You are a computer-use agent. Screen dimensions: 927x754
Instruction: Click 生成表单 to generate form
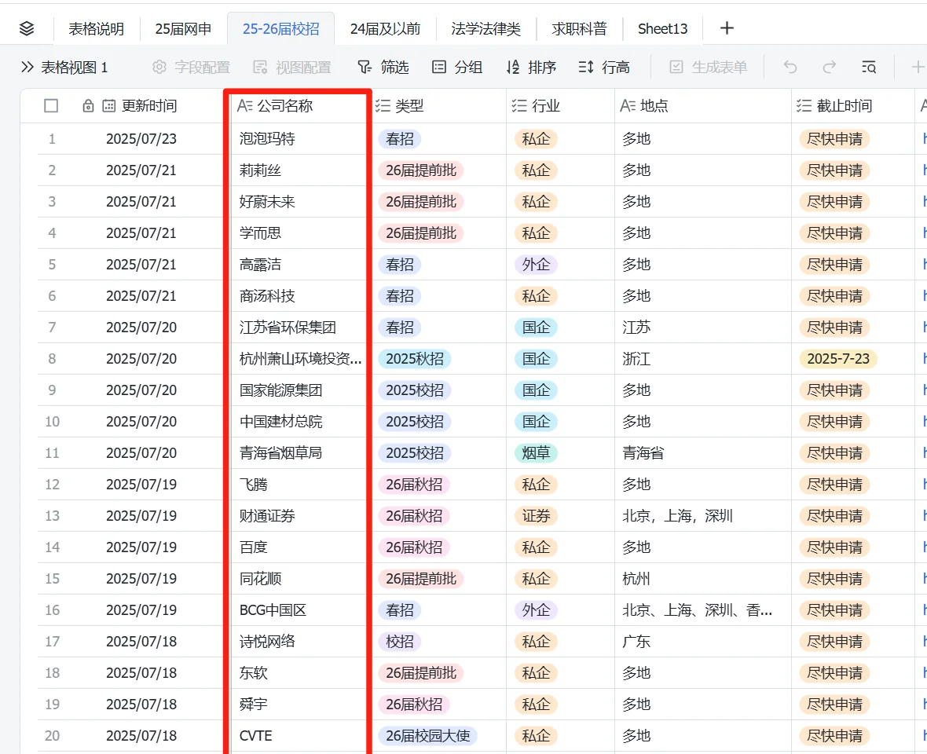(x=709, y=68)
